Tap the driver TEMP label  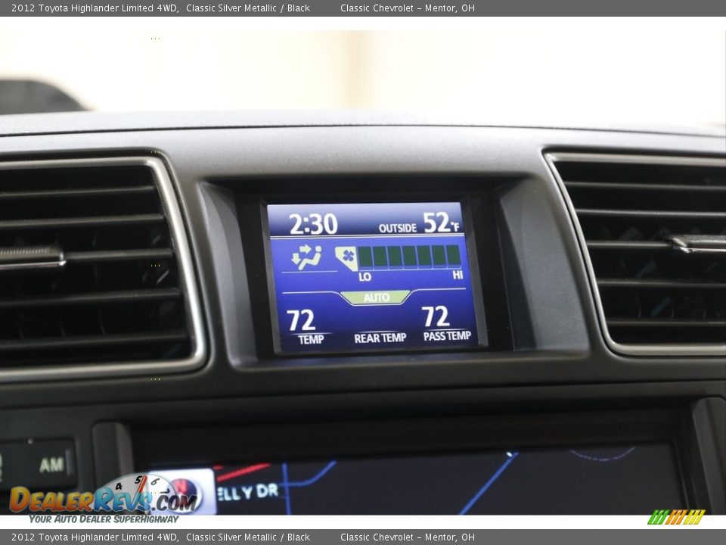311,340
